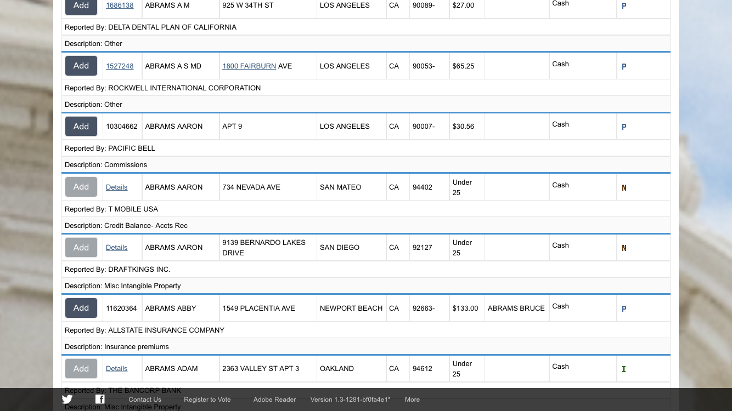Open Adobe Reader footer link
Viewport: 732px width, 411px height.
[275, 399]
